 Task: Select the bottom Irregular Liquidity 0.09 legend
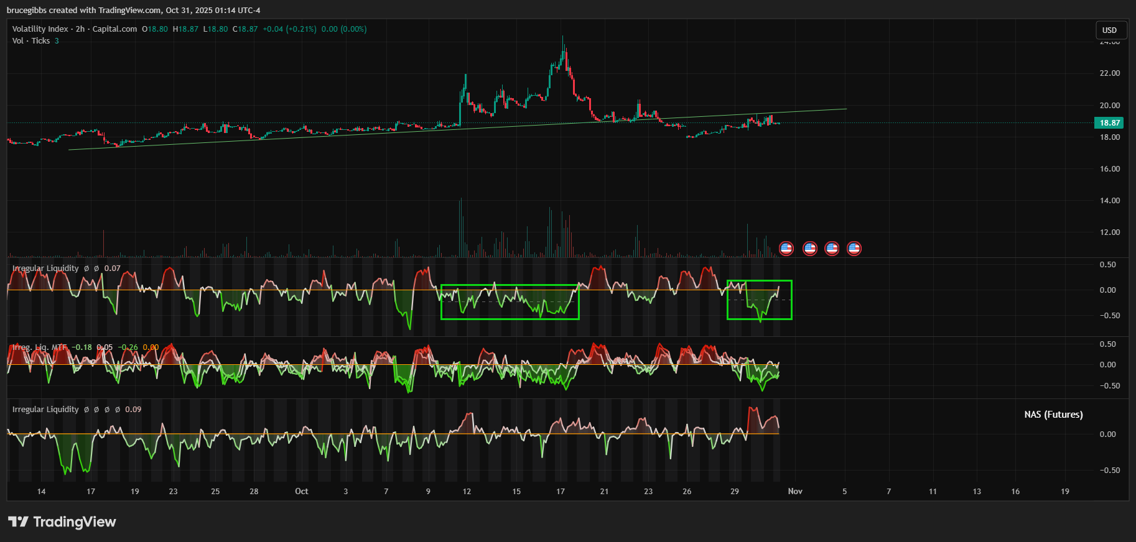click(45, 410)
